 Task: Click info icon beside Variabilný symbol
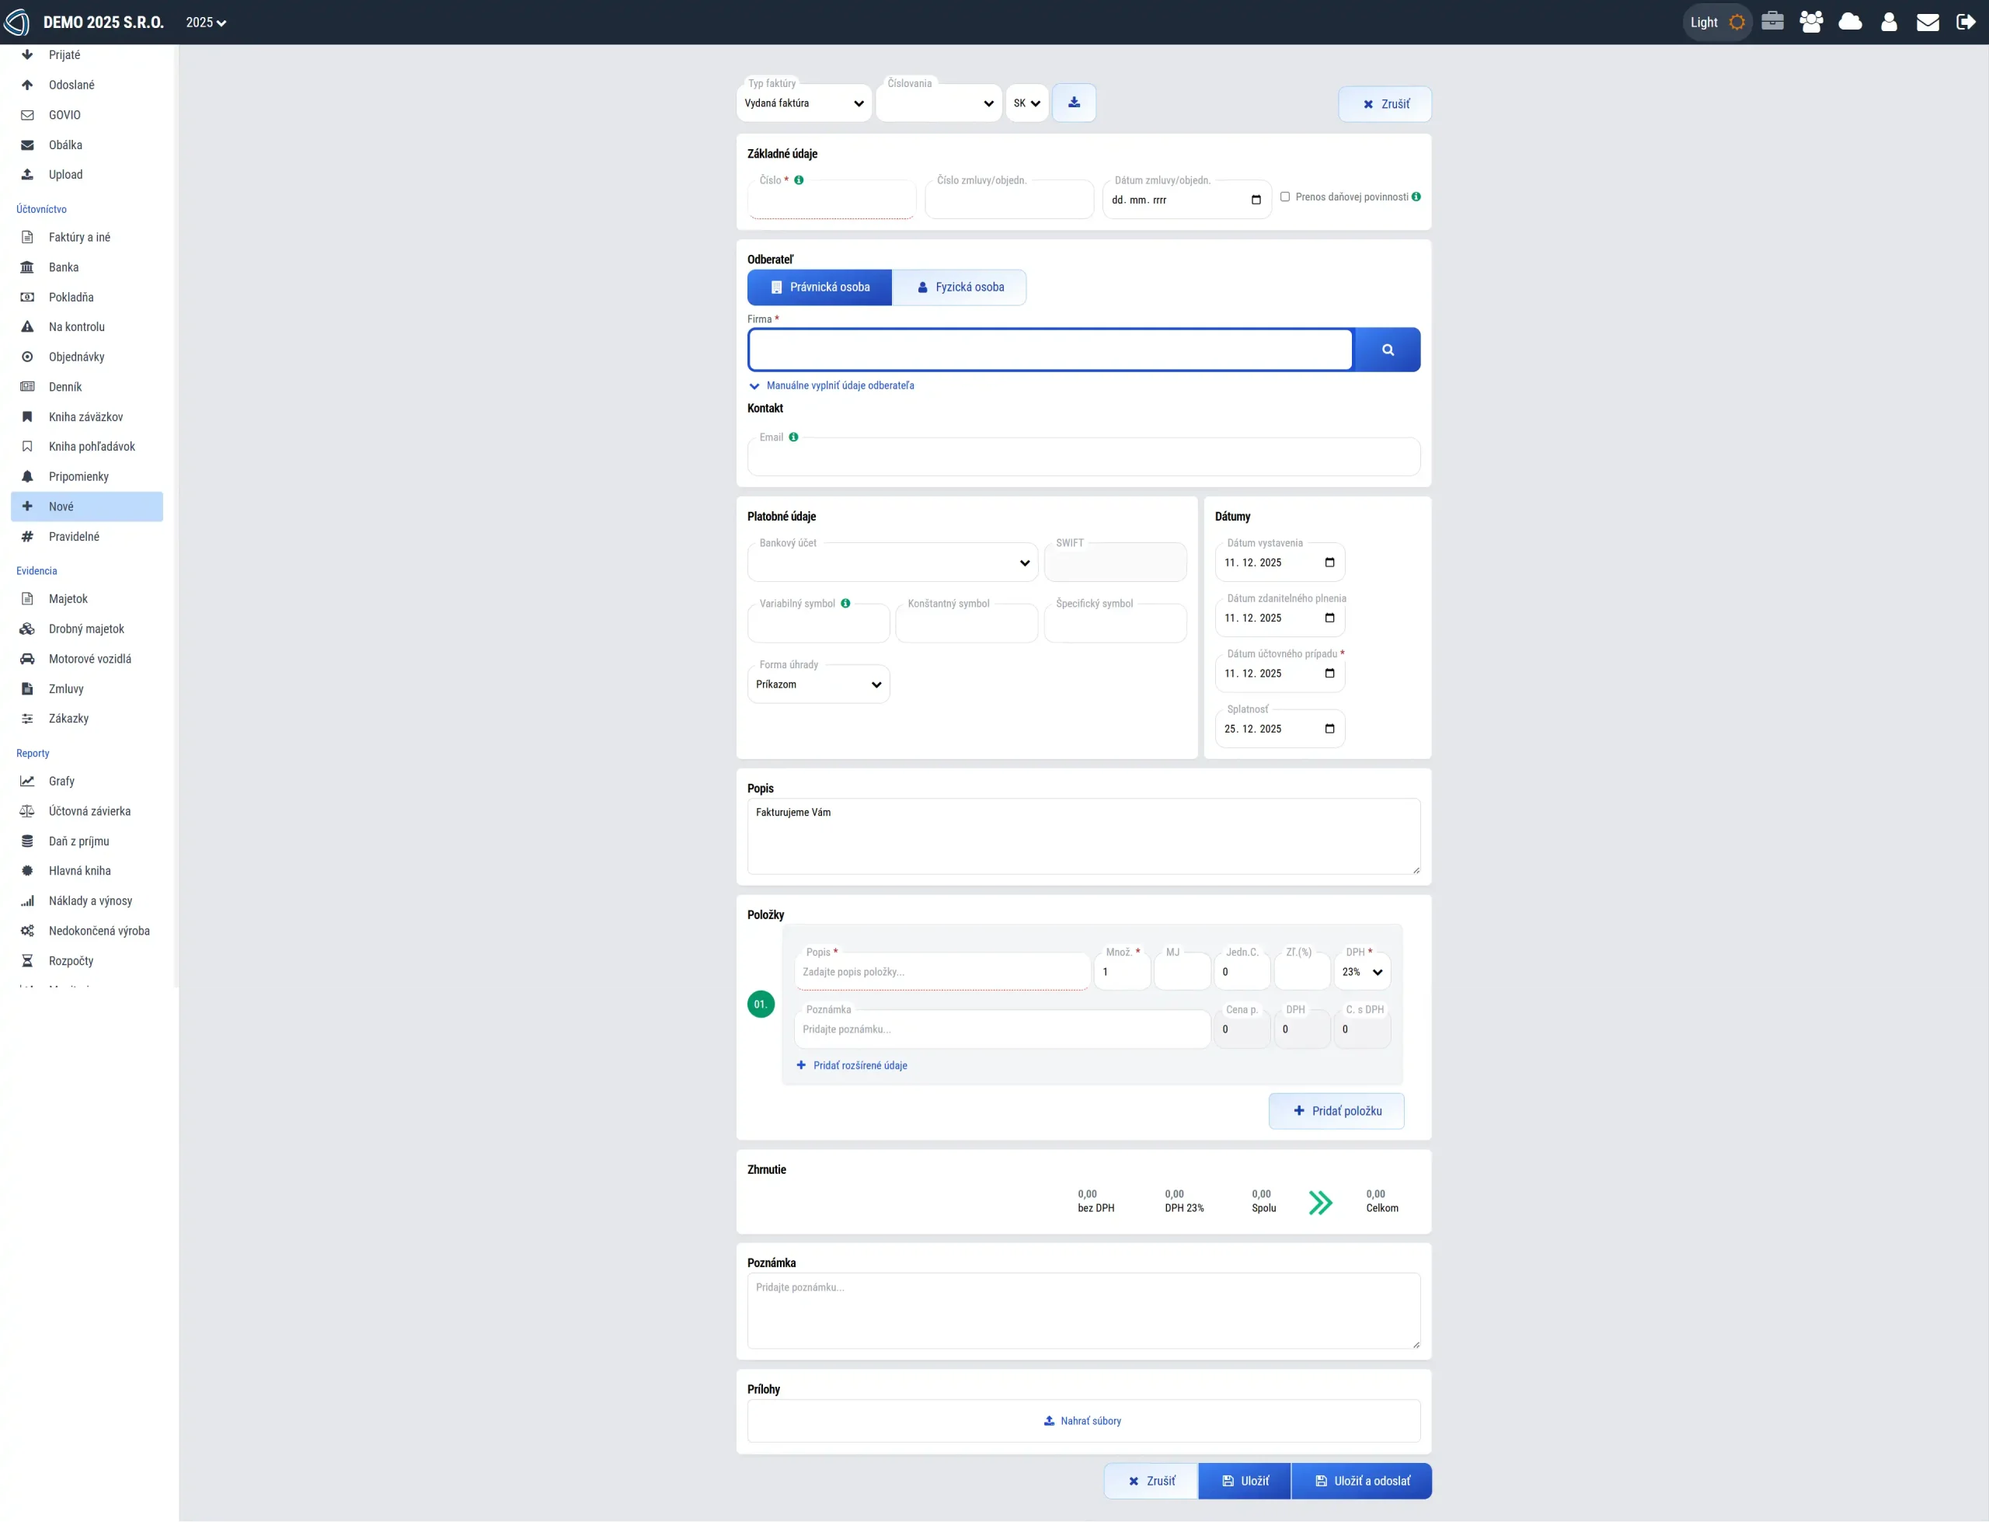tap(845, 604)
